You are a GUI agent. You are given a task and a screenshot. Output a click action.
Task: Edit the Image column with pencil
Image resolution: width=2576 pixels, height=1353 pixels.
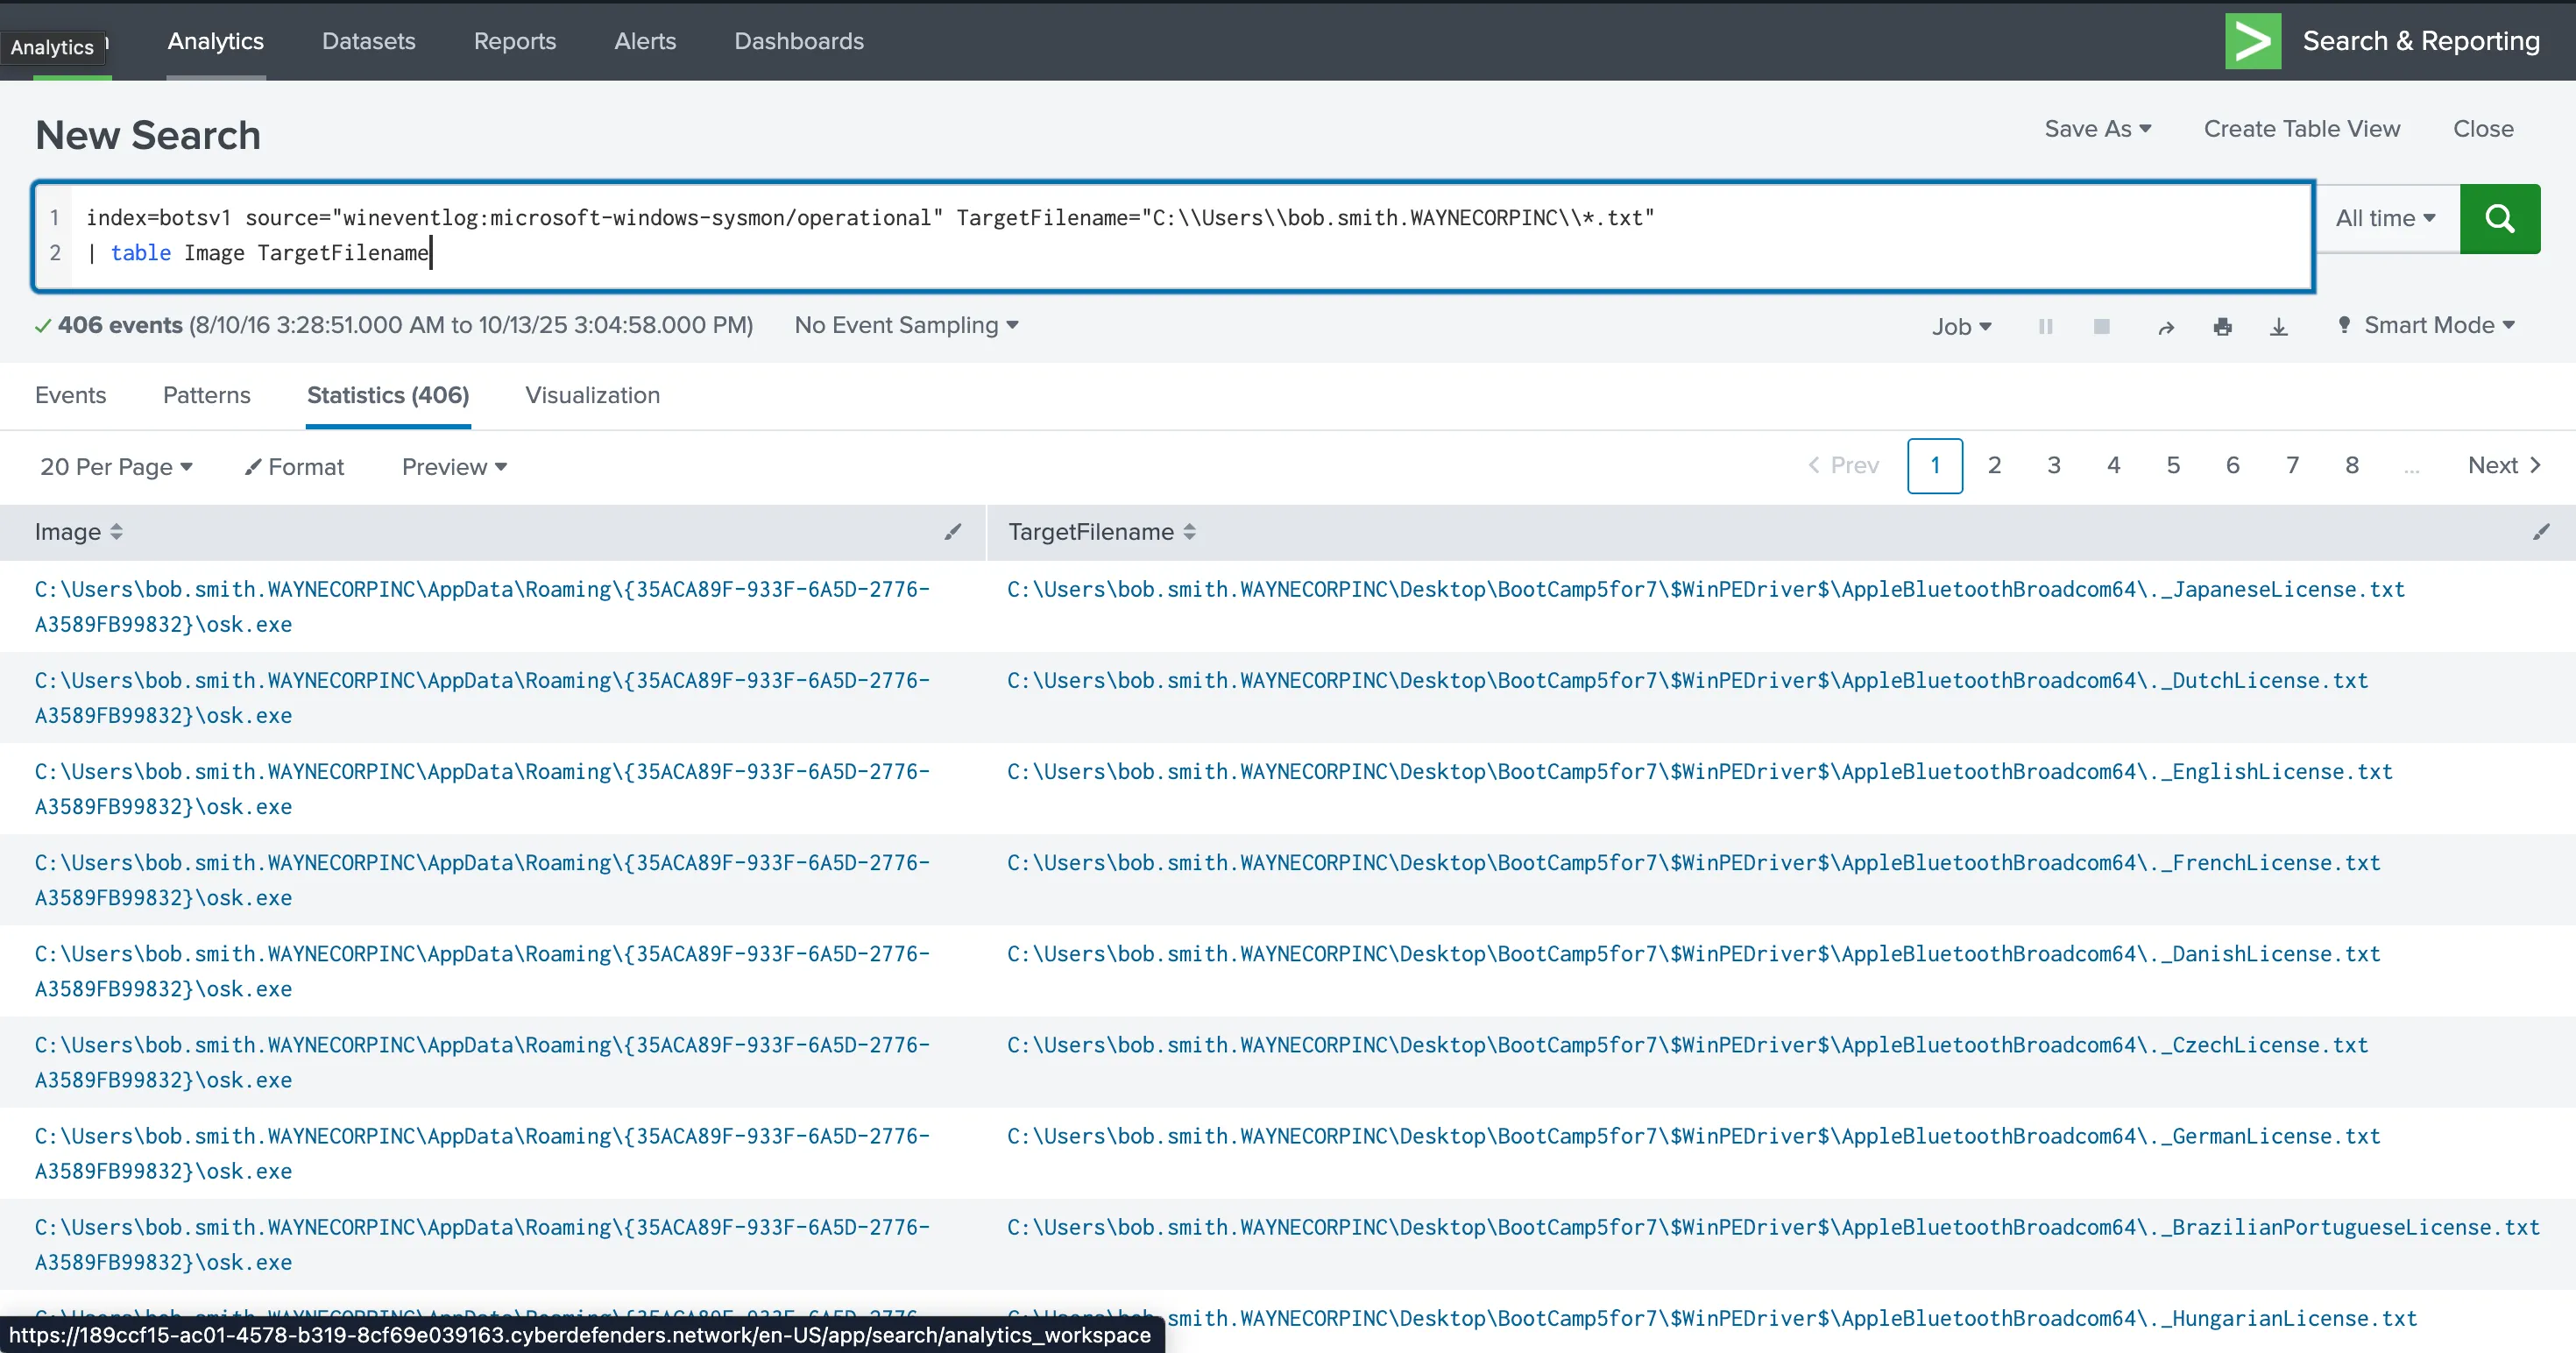(x=952, y=532)
